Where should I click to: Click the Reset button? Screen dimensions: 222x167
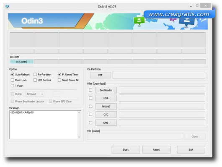[156, 149]
